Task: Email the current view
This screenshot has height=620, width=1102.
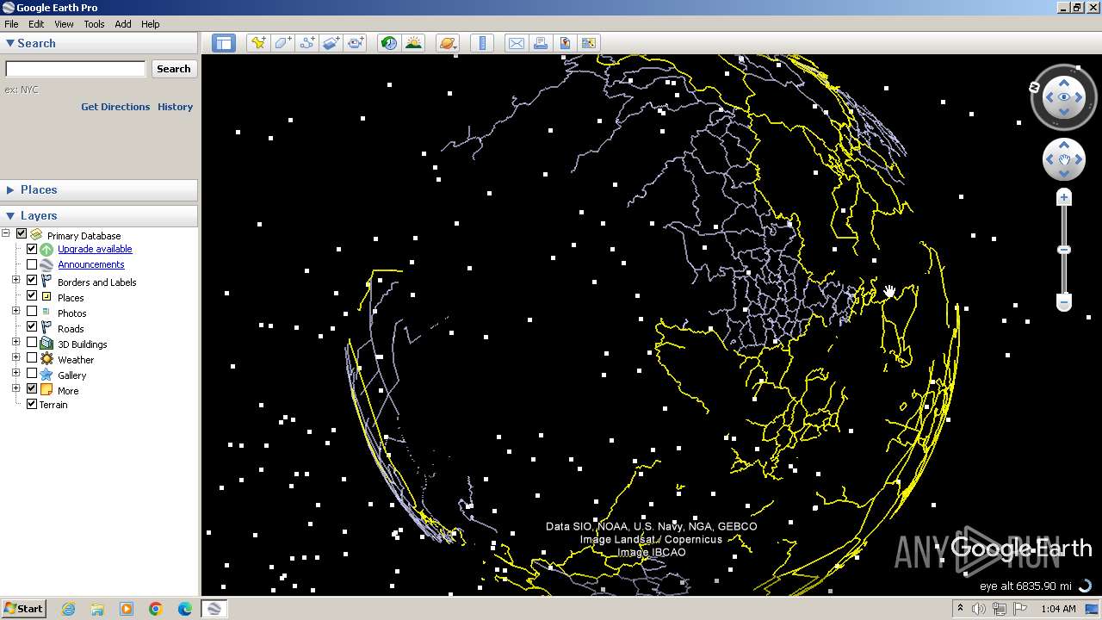Action: (x=517, y=43)
